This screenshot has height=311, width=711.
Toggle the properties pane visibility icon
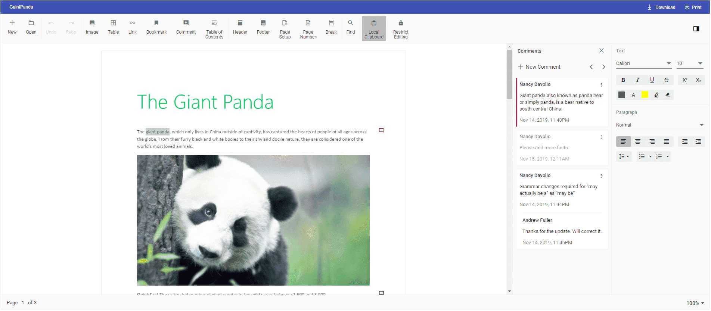pyautogui.click(x=696, y=29)
